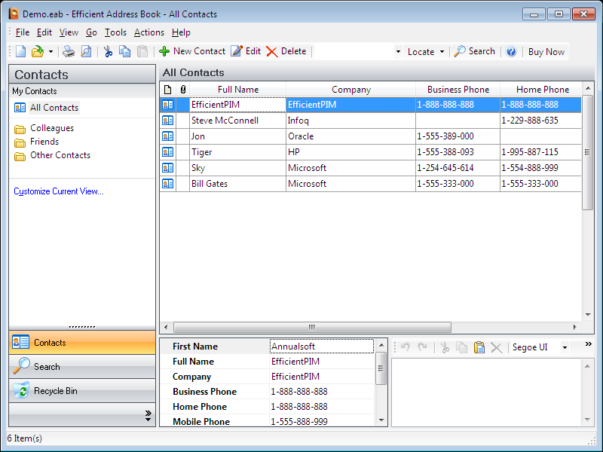Click the Print icon in toolbar
603x452 pixels.
69,52
